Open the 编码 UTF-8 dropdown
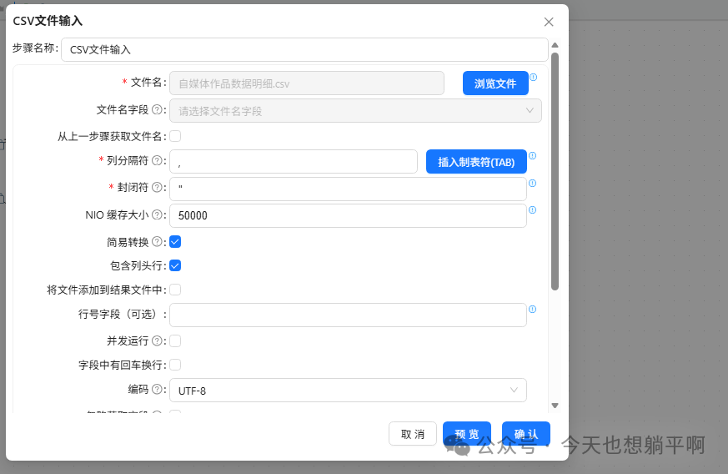Viewport: 728px width, 474px height. point(348,391)
